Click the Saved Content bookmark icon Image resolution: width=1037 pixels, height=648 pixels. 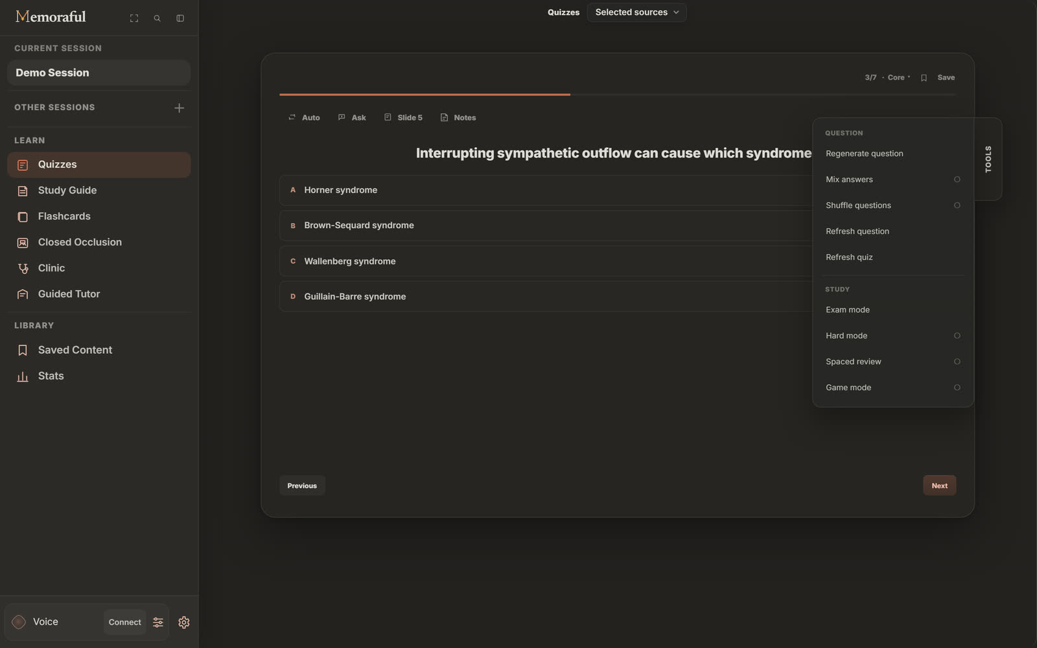pyautogui.click(x=23, y=351)
